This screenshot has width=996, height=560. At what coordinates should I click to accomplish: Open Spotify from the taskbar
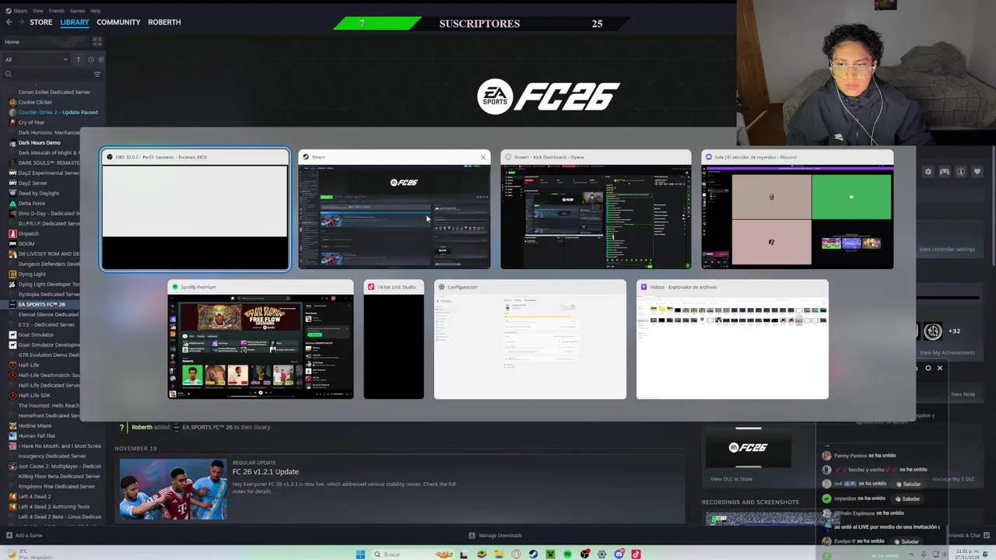[567, 555]
